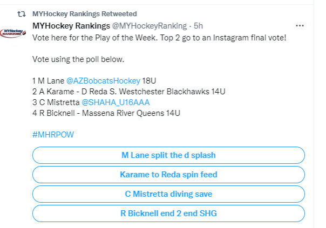This screenshot has width=326, height=228.
Task: Click the Karame Reda Westchester Blackhawks line
Action: [x=129, y=92]
